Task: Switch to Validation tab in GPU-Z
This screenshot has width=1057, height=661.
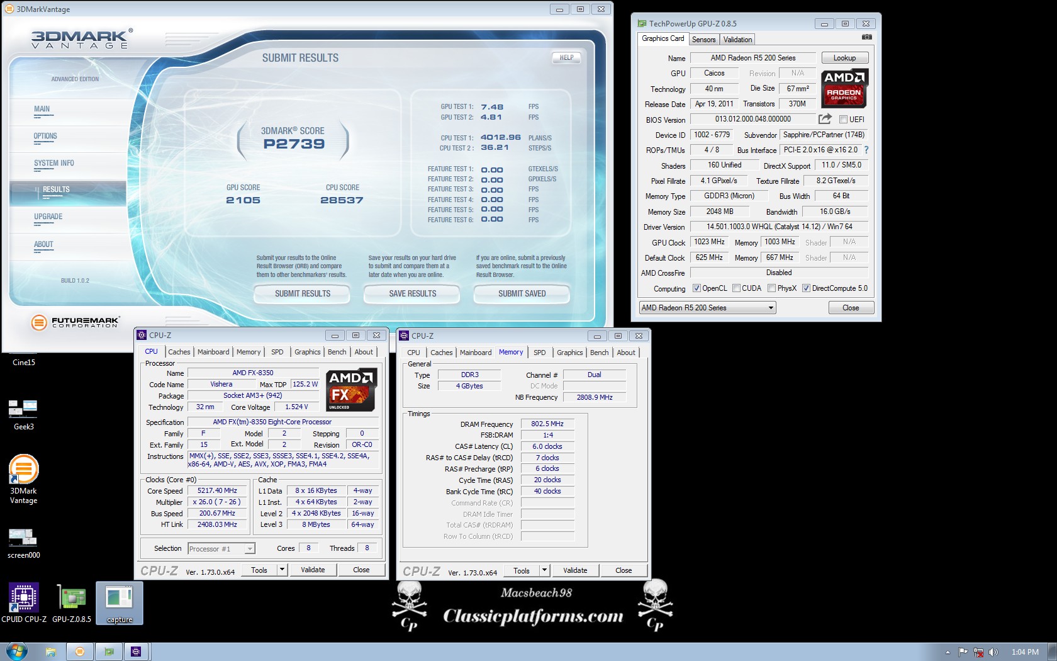Action: point(737,39)
